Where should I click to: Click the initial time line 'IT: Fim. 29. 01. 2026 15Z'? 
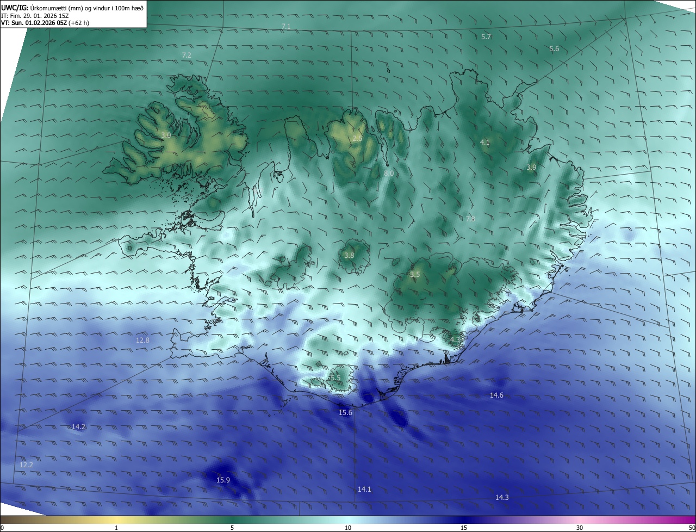(x=35, y=15)
